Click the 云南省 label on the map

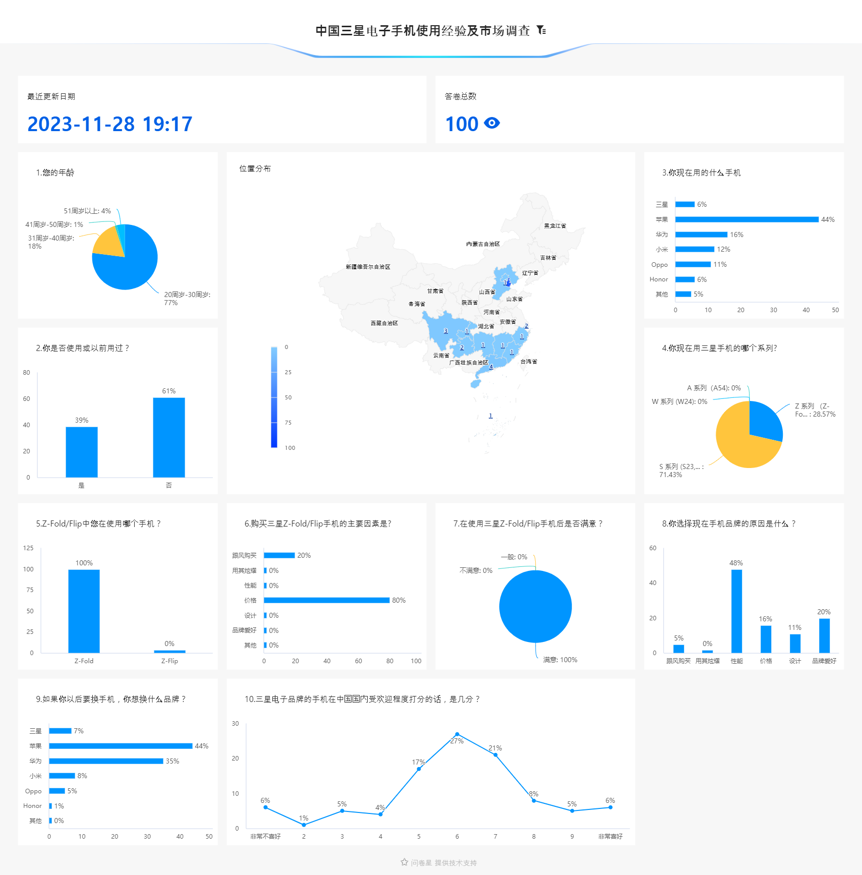[441, 356]
